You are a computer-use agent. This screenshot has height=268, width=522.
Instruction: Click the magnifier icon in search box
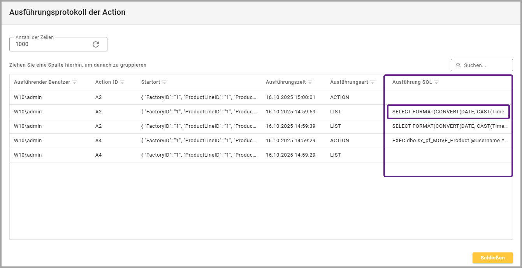(458, 65)
